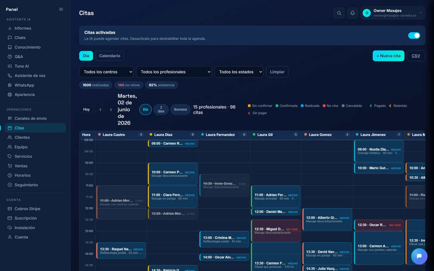Click the Horarios clock icon
This screenshot has height=271, width=434.
(x=10, y=175)
